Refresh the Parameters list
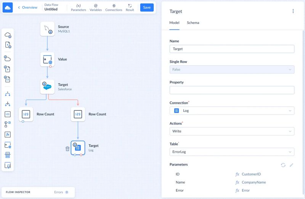Image resolution: width=305 pixels, height=199 pixels. click(283, 165)
